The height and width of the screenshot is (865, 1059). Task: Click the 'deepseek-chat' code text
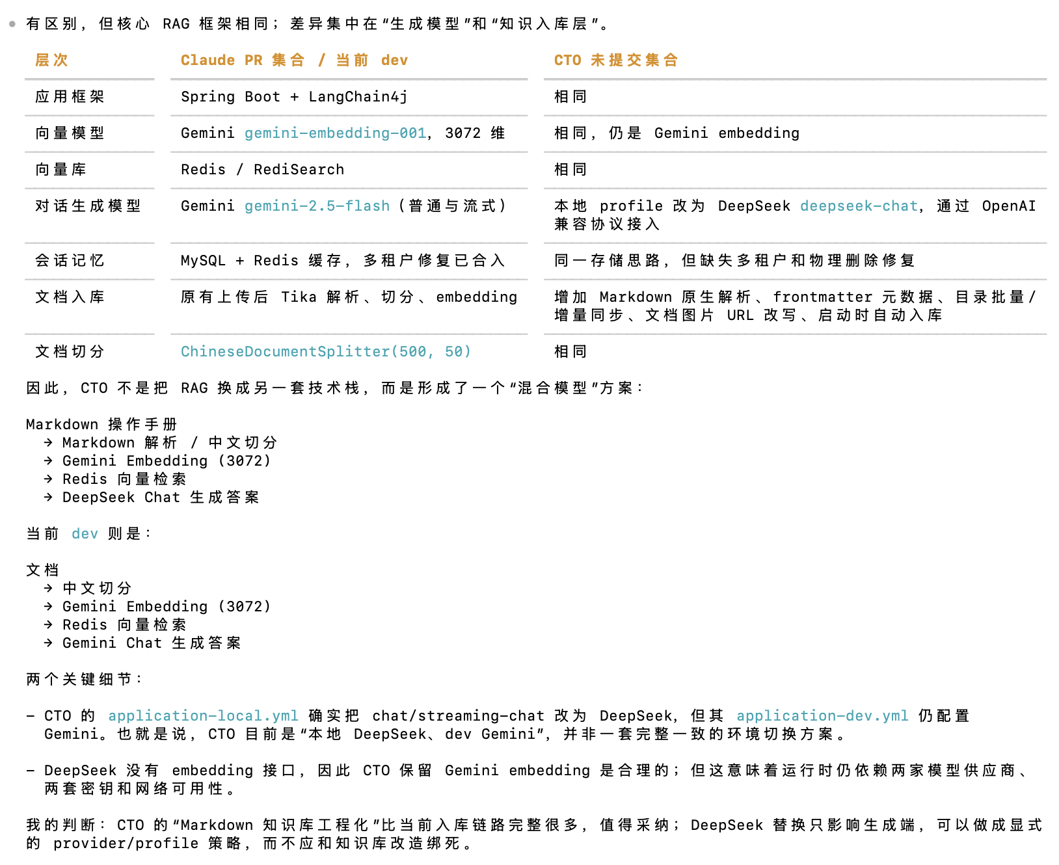[859, 206]
